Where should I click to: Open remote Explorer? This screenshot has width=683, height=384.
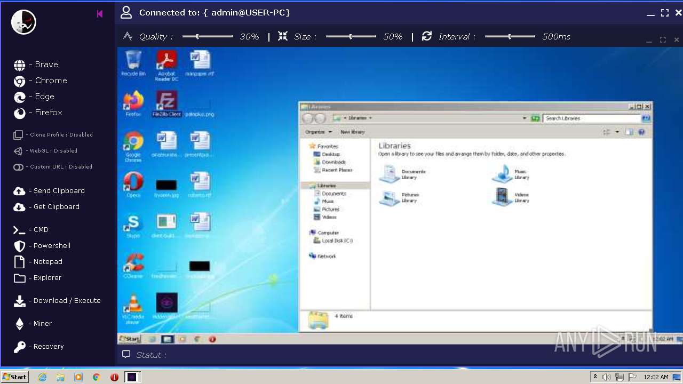click(x=37, y=278)
